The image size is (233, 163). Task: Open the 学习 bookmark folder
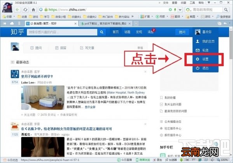45,17
